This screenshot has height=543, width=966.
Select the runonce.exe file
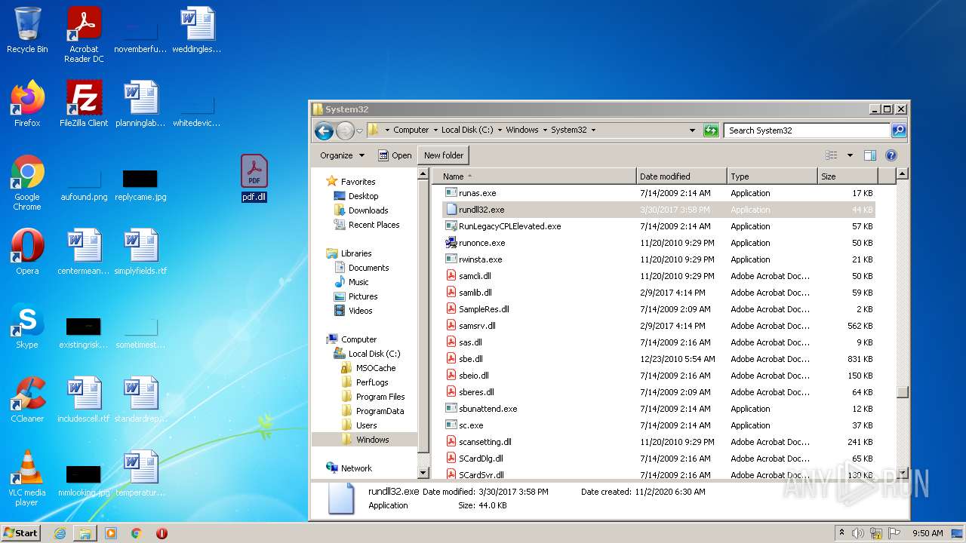659,243
